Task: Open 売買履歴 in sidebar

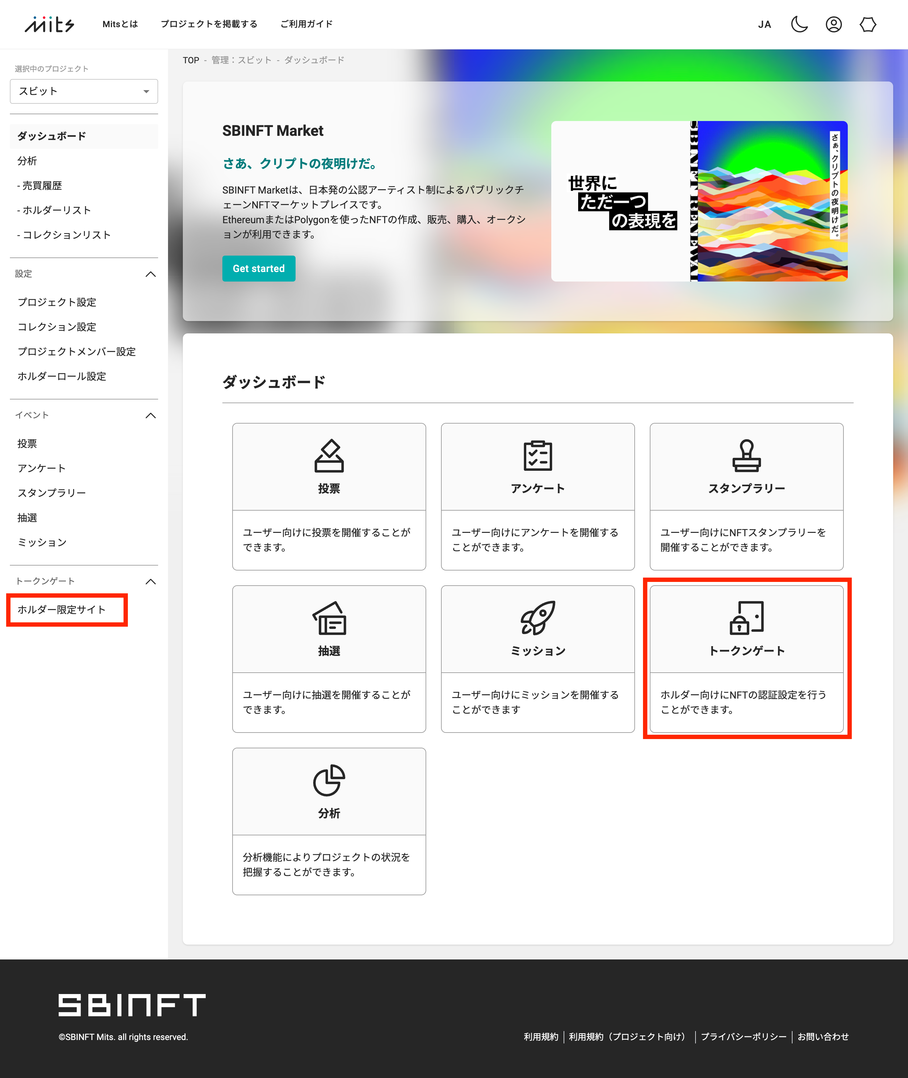Action: [40, 186]
